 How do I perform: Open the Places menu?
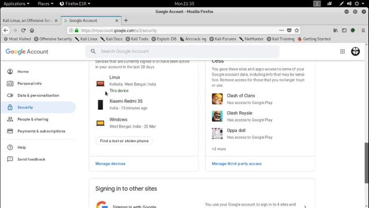click(x=45, y=3)
